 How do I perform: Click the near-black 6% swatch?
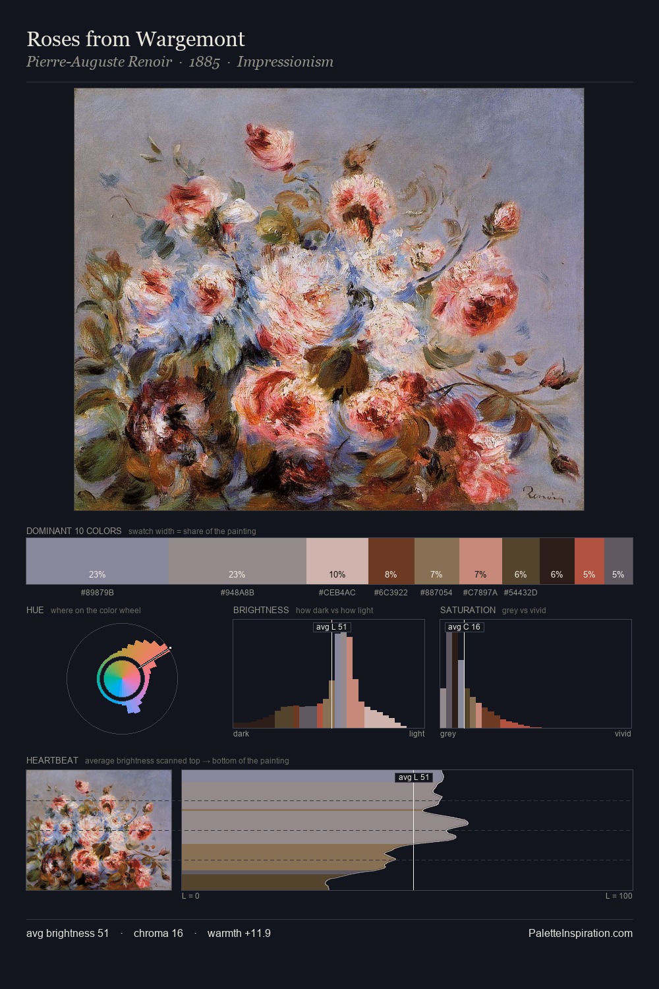557,561
